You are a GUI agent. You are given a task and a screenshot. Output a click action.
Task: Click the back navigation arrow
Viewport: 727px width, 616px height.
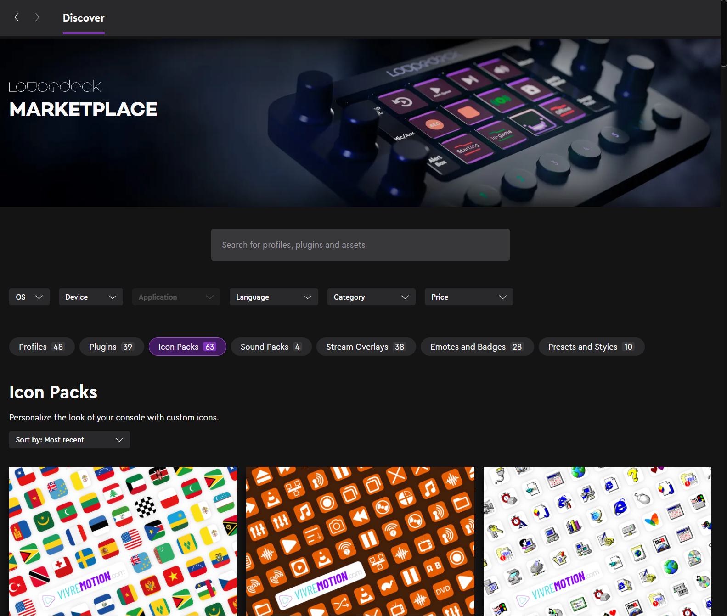tap(17, 17)
